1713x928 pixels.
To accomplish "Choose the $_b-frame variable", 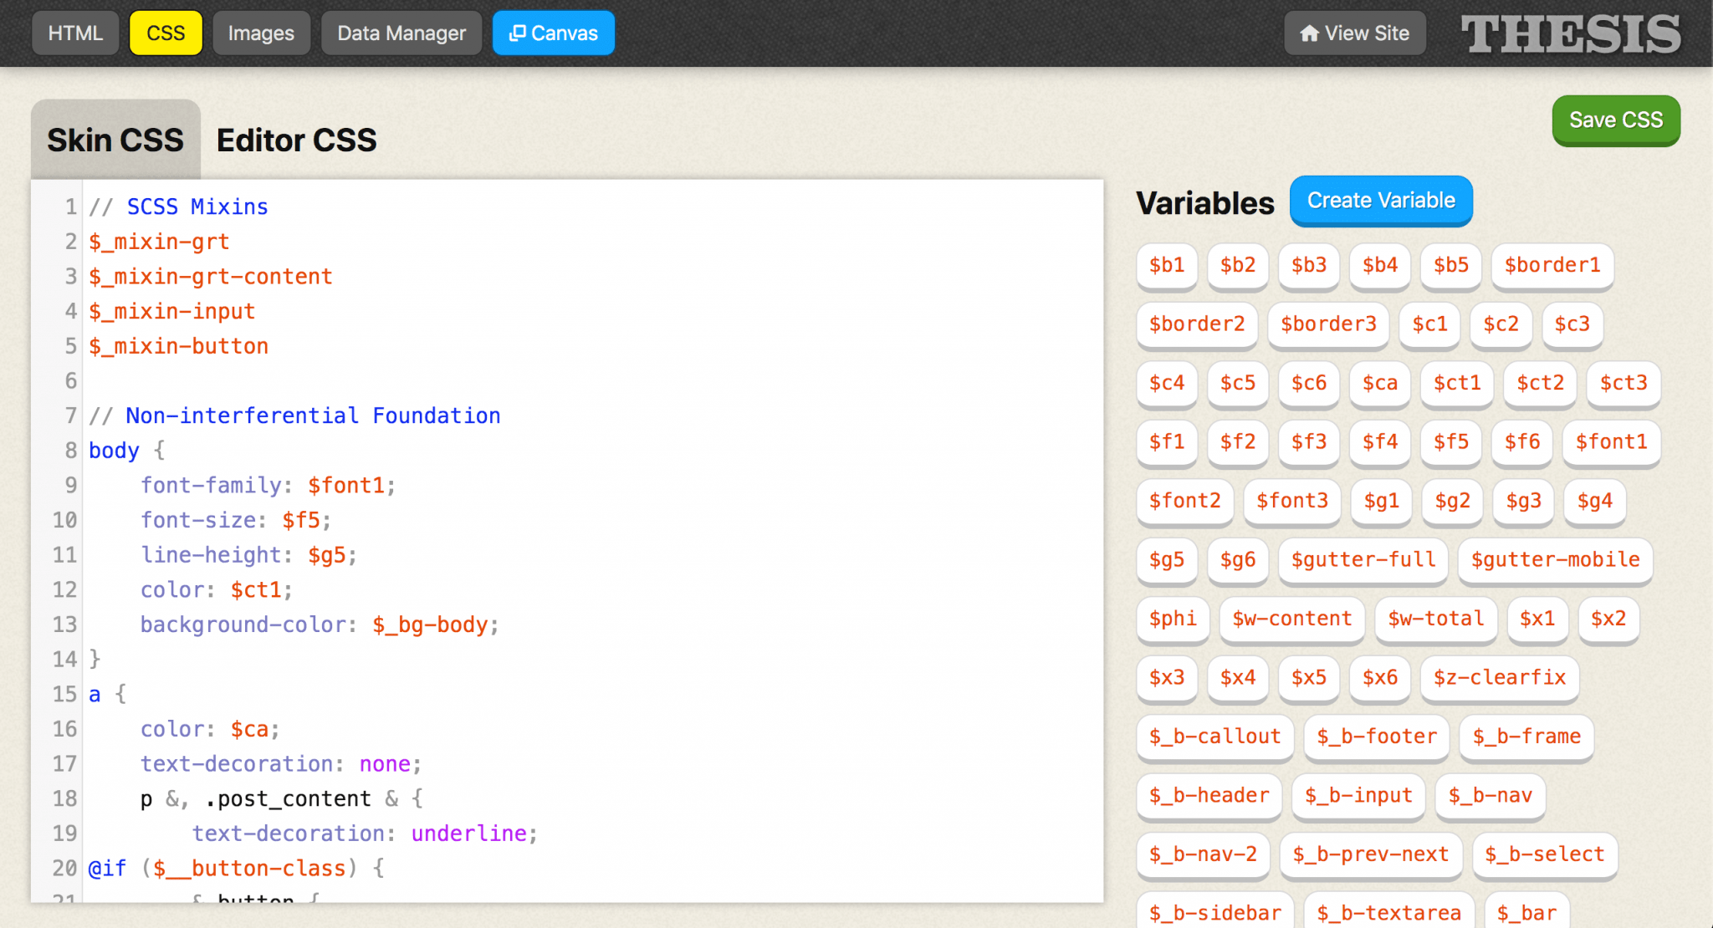I will tap(1526, 737).
